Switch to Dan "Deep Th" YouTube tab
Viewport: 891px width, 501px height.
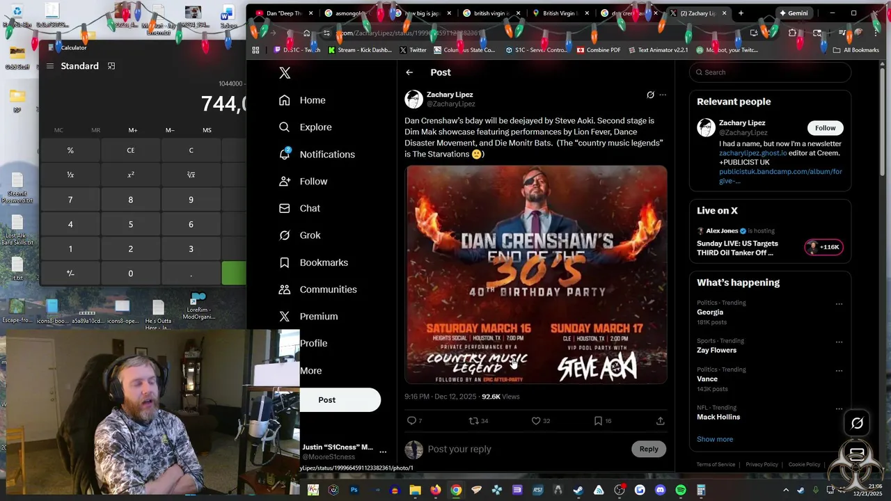[x=283, y=13]
